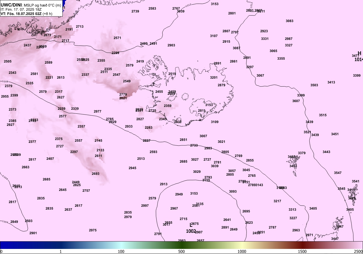Click the value '3313'
This screenshot has width=363, height=254.
(292, 210)
